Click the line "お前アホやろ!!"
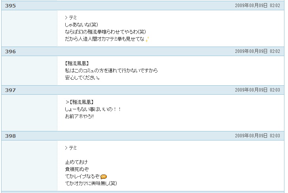288x193 pixels. tap(80, 116)
